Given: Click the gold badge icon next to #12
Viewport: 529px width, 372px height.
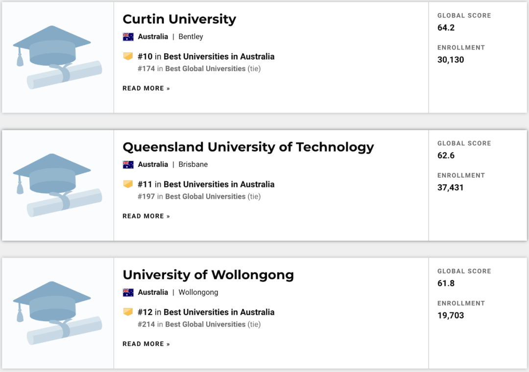Looking at the screenshot, I should (x=128, y=312).
